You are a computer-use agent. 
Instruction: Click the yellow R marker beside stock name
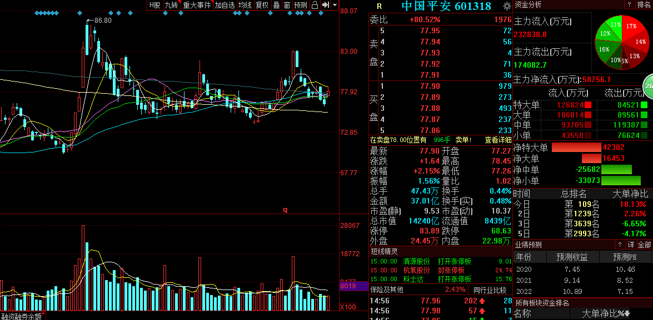[379, 6]
